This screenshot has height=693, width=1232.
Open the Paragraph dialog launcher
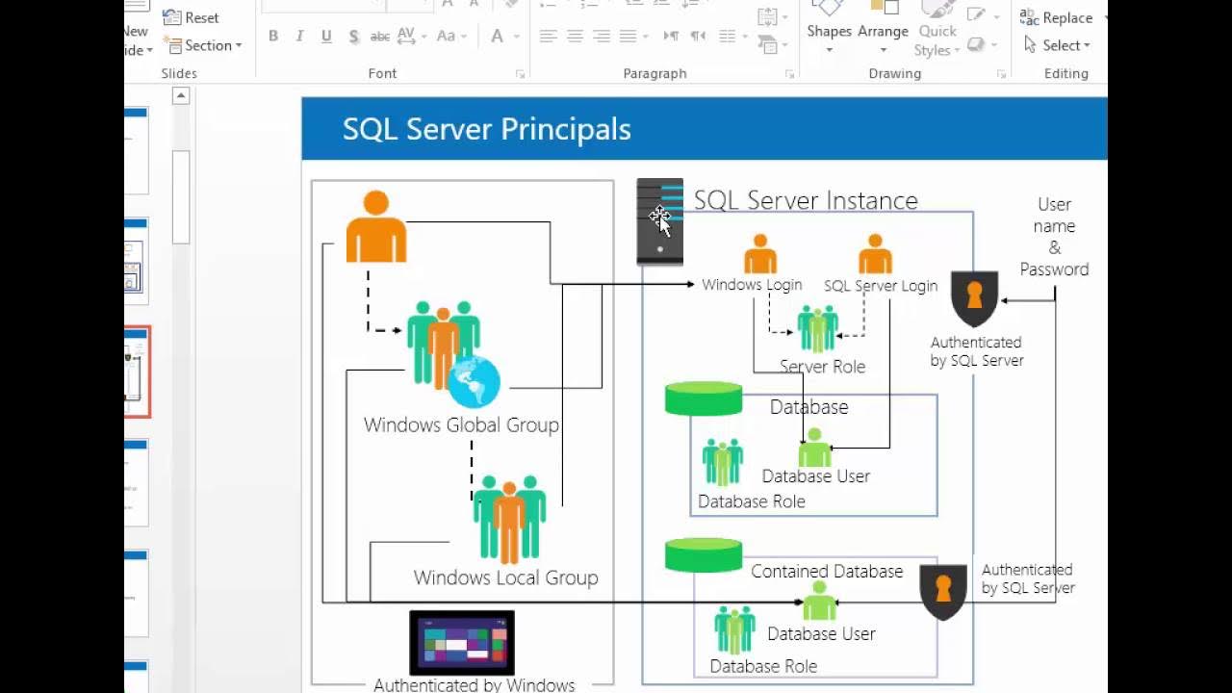click(789, 74)
